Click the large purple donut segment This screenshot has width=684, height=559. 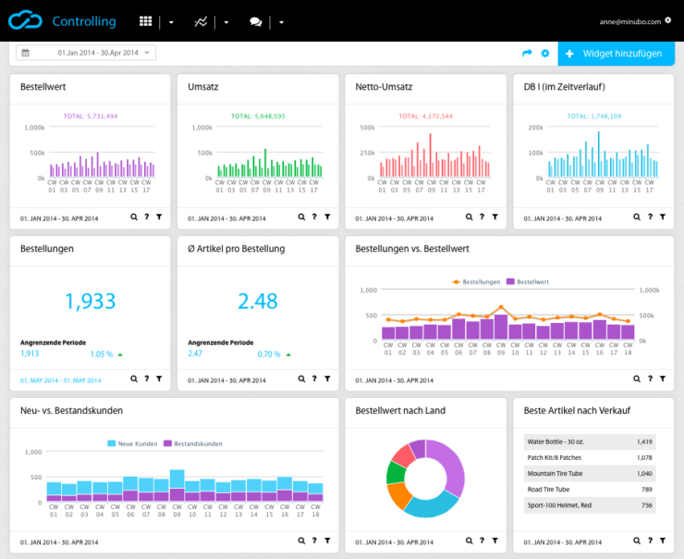[454, 467]
